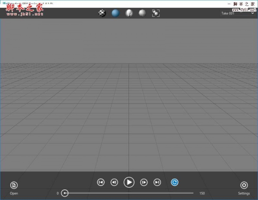
Task: Select the blue shaded sphere display mode
Action: point(115,13)
